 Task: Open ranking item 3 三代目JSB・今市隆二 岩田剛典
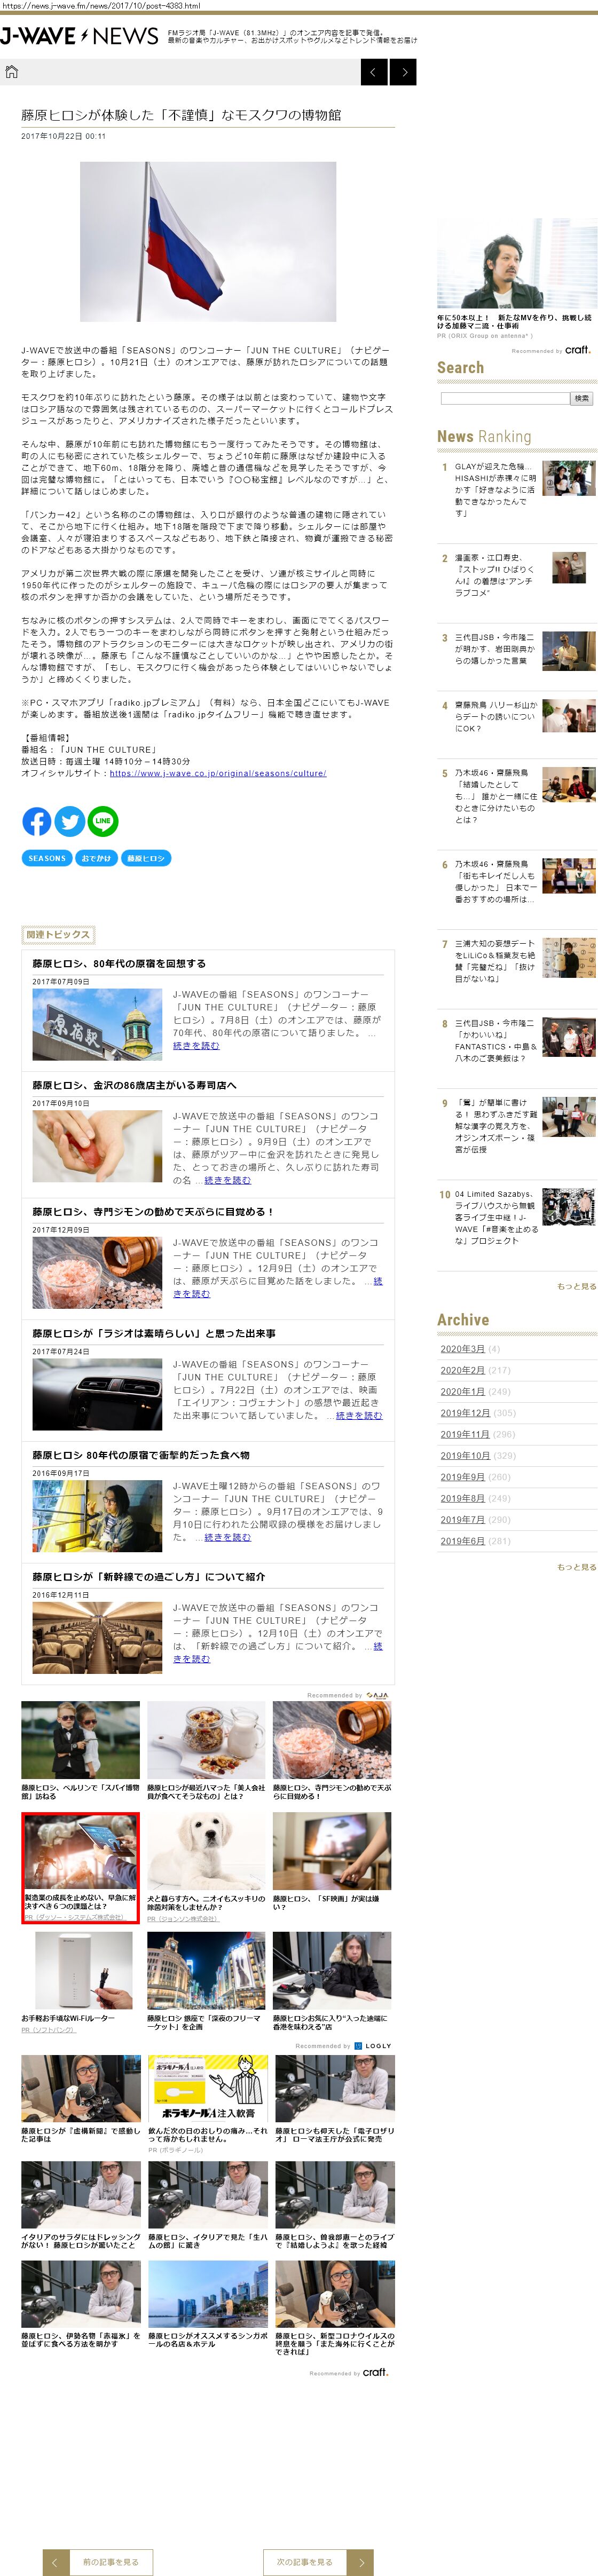click(x=495, y=649)
